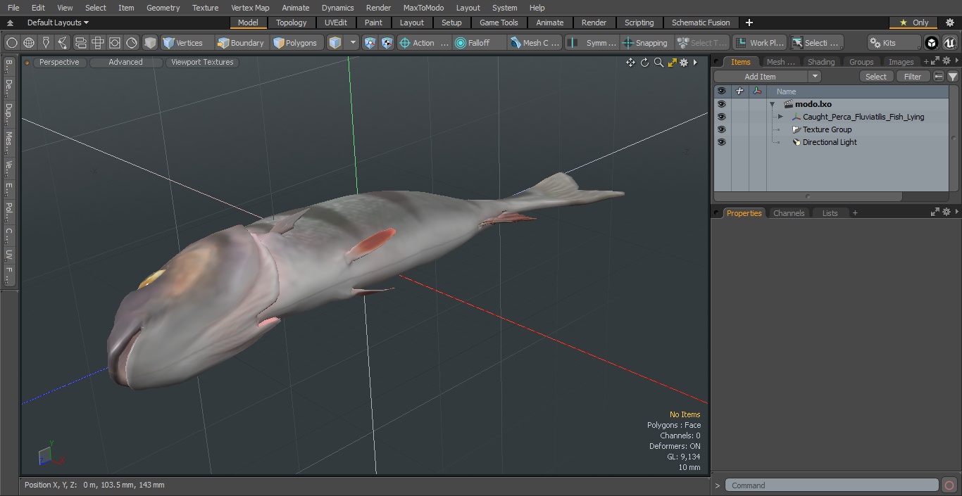Switch to the Topology layout tab

291,23
